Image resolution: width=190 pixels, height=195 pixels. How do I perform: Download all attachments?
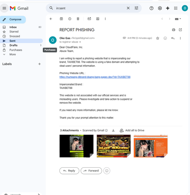pos(113,130)
